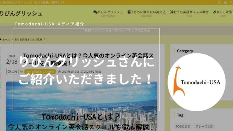Click the article header image of Hawaii
Viewport: 233px width, 131px height.
click(82, 106)
